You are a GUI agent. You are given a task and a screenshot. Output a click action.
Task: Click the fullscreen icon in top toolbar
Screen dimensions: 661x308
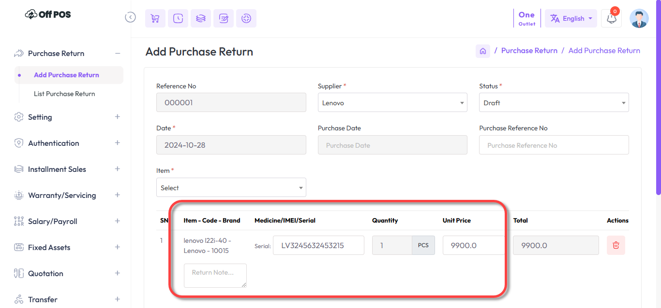[246, 18]
